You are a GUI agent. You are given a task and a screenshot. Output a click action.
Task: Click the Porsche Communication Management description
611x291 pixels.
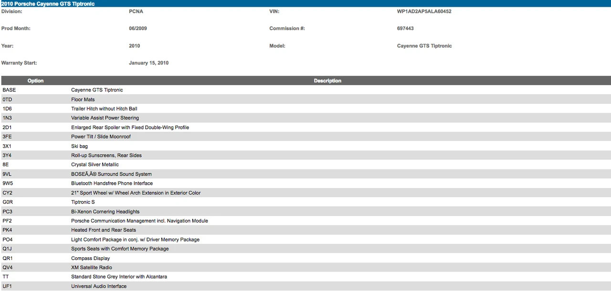tap(139, 221)
